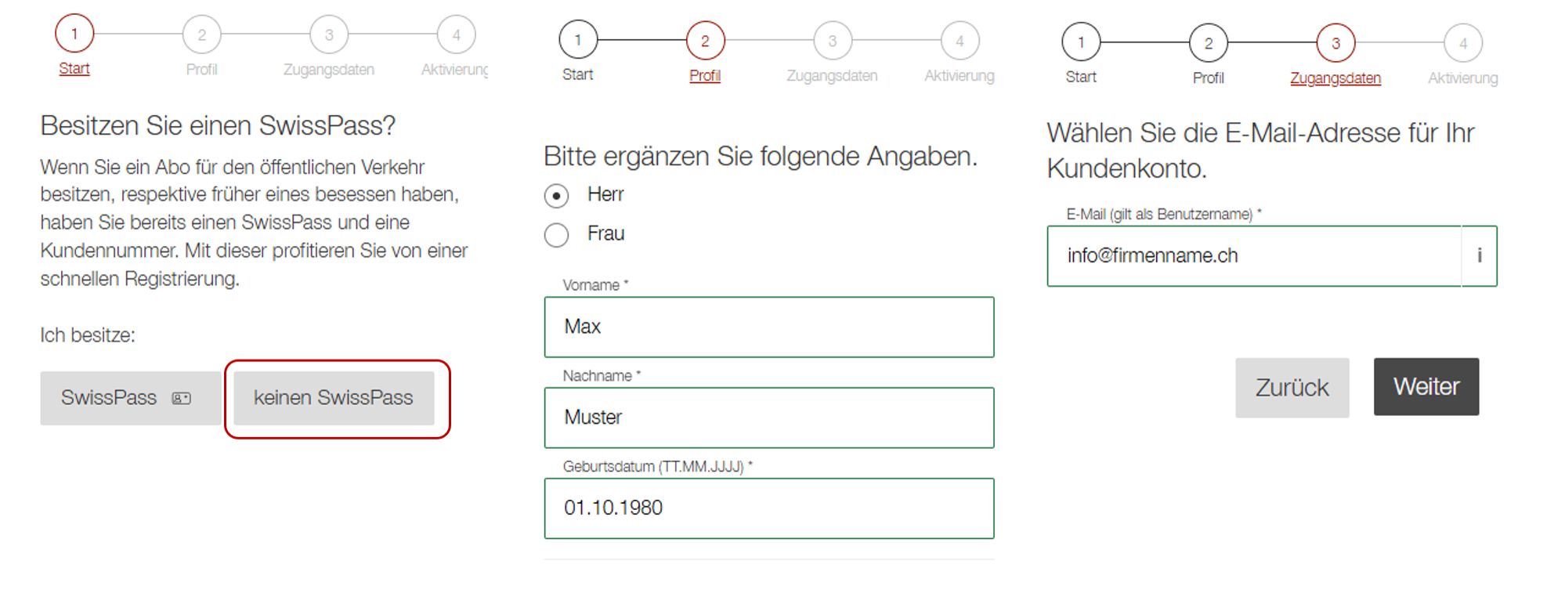This screenshot has width=1543, height=593.
Task: Click the 'Ich besitze:' label
Action: (x=88, y=335)
